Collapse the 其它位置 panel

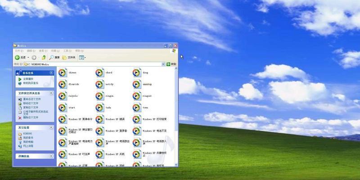pyautogui.click(x=51, y=127)
